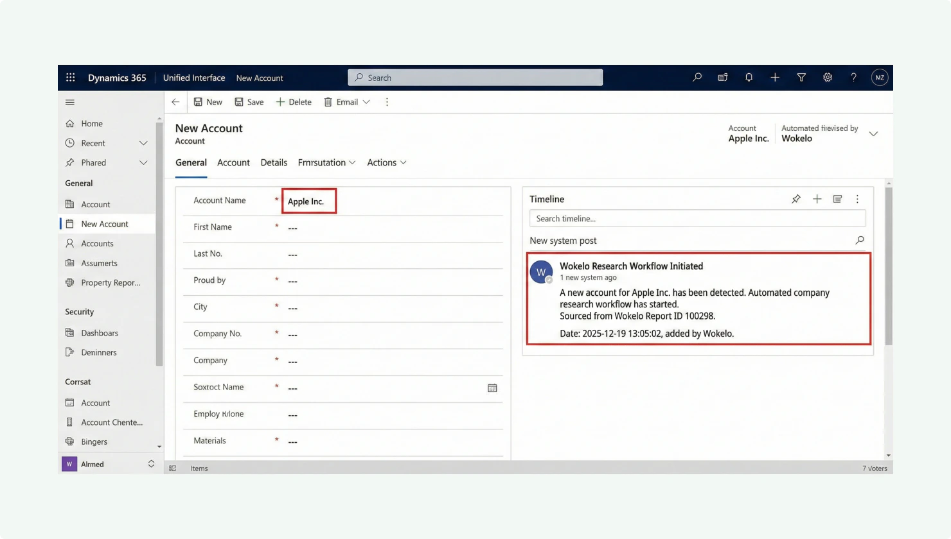
Task: Expand the Phared section in the sidebar
Action: pyautogui.click(x=143, y=163)
